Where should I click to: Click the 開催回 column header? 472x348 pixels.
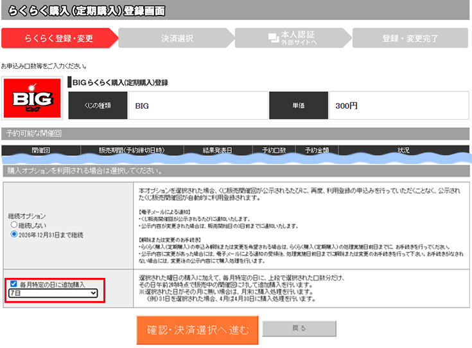click(40, 150)
